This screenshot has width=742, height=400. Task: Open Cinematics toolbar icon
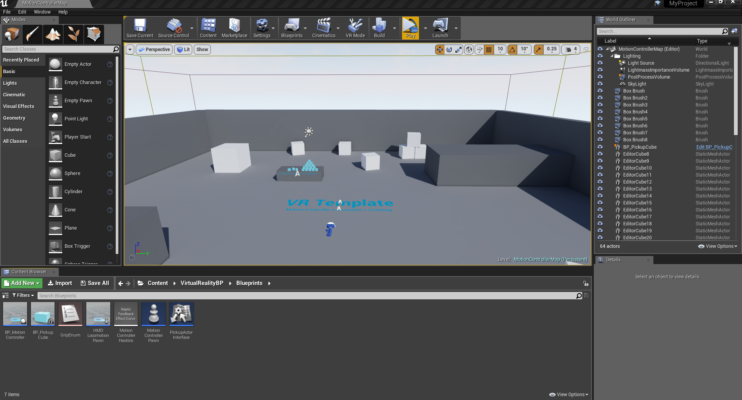point(324,28)
